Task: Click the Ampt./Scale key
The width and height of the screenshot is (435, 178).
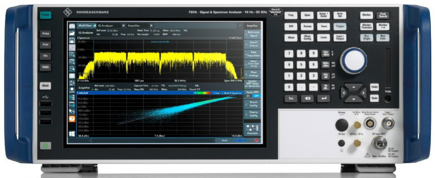Action: 323,15
